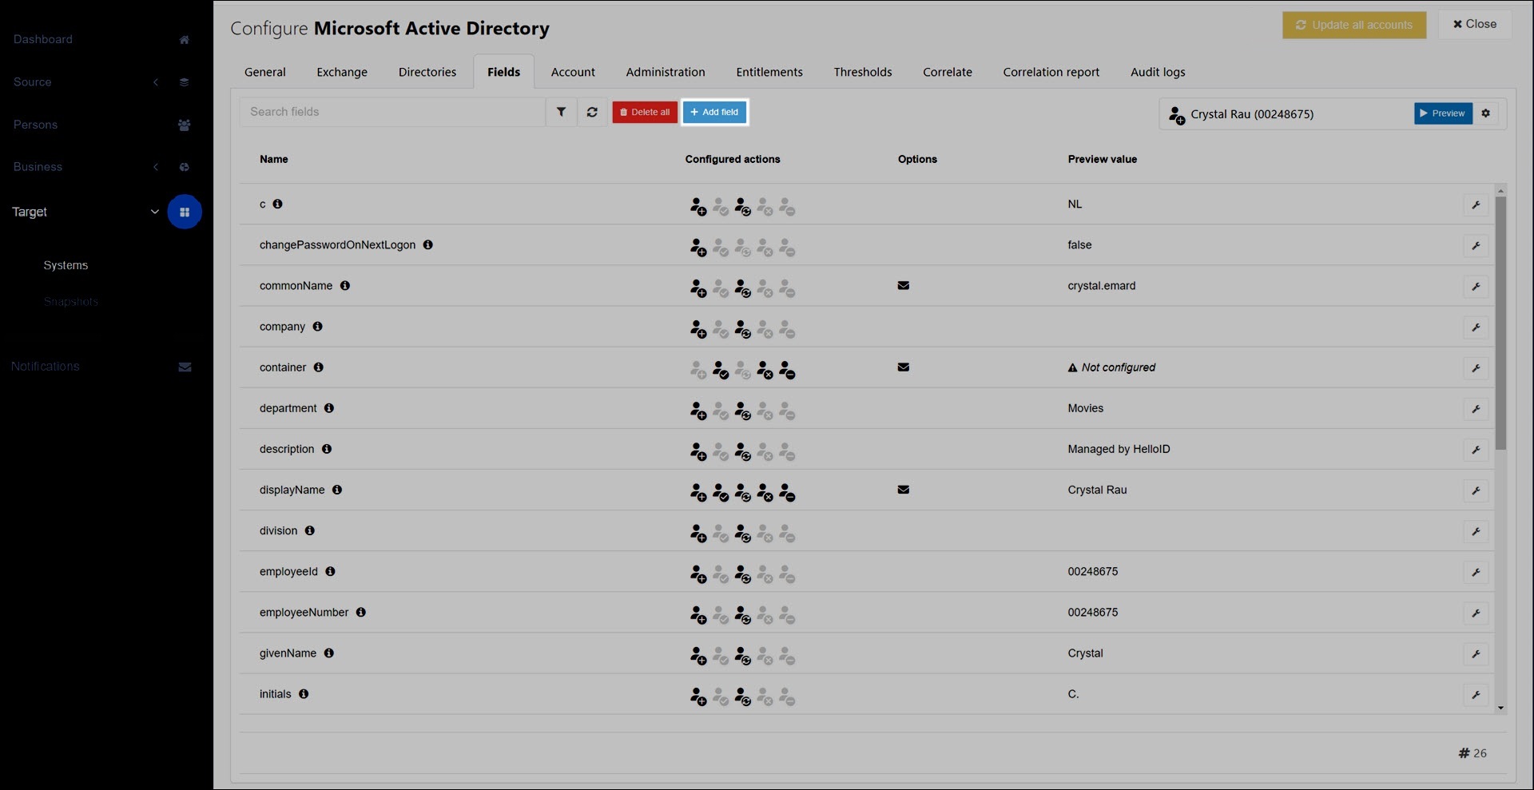The height and width of the screenshot is (790, 1534).
Task: Click the fields list vertical scrollbar
Action: [x=1500, y=323]
